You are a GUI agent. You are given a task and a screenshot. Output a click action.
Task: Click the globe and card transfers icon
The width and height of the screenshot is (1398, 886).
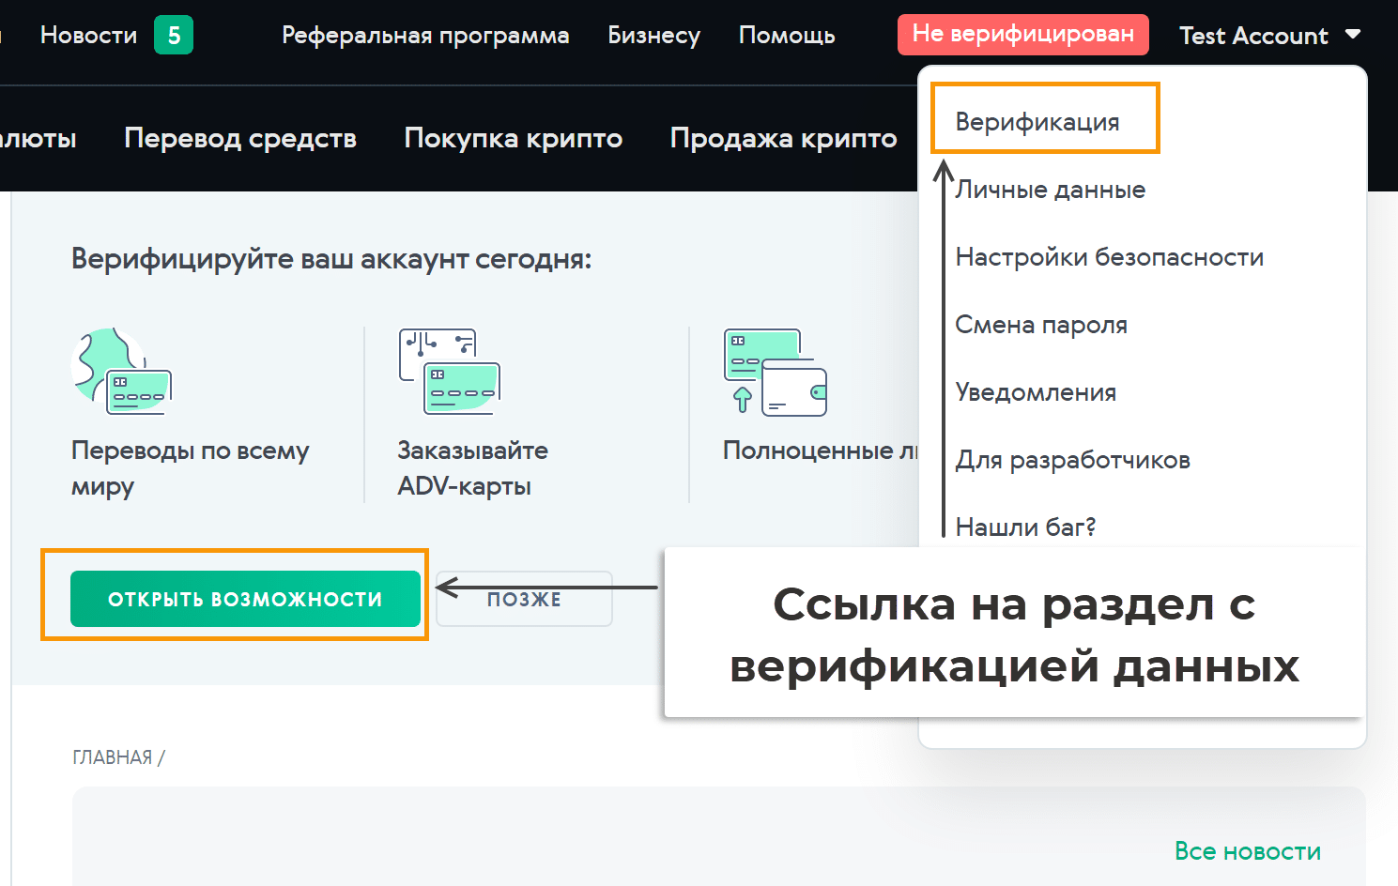pyautogui.click(x=121, y=372)
